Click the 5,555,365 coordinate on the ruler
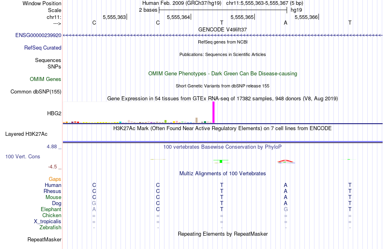Image resolution: width=383 pixels, height=249 pixels. click(242, 17)
